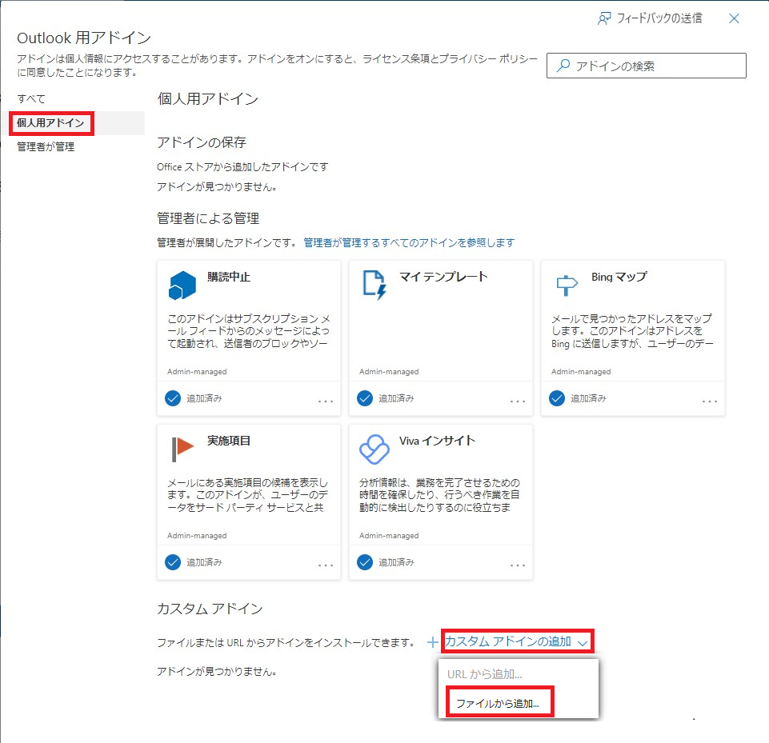Click the フィードバックの送信 button text
769x743 pixels.
[659, 18]
